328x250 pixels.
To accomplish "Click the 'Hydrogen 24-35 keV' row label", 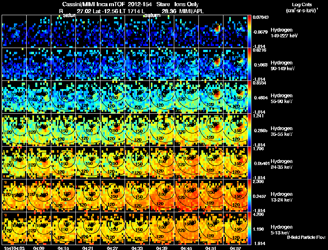I will pos(281,164).
